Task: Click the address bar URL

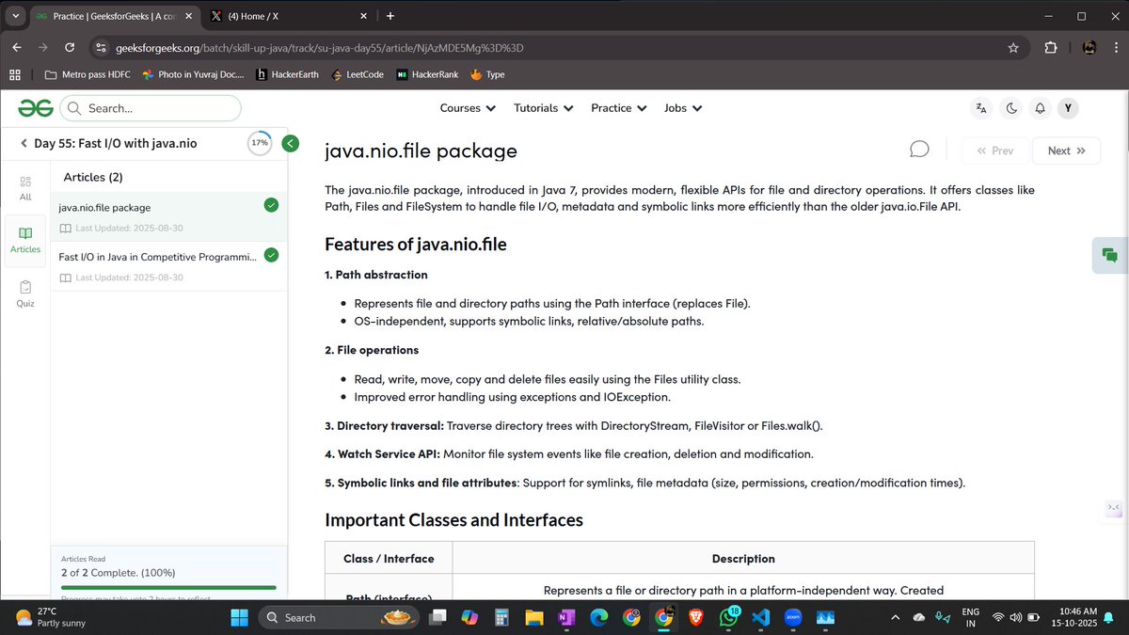Action: pyautogui.click(x=319, y=47)
